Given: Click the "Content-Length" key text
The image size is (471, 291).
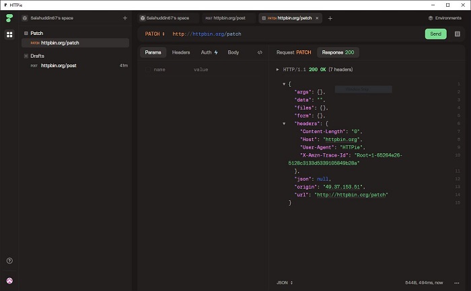Looking at the screenshot, I should tap(323, 132).
